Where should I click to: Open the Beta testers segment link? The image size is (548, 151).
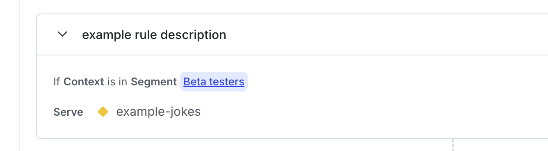[x=214, y=82]
